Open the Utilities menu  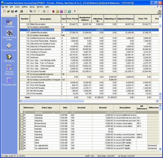tap(25, 7)
